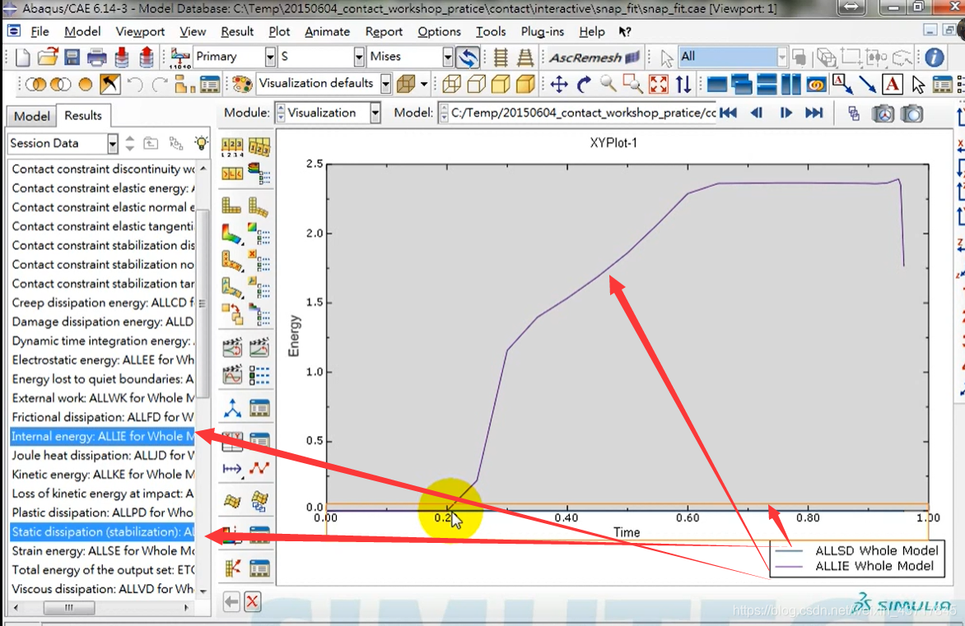Expand the translucency cube dropdown arrow
The width and height of the screenshot is (965, 626).
coord(424,84)
